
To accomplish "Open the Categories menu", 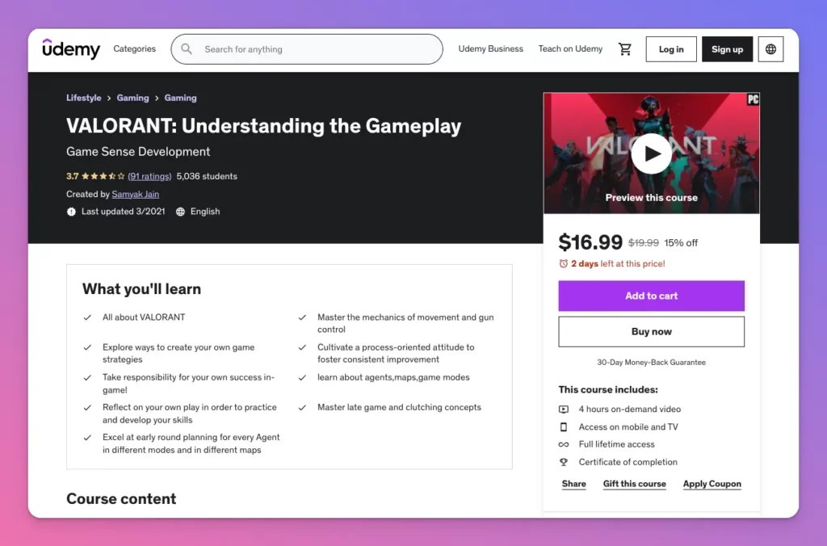I will point(134,48).
